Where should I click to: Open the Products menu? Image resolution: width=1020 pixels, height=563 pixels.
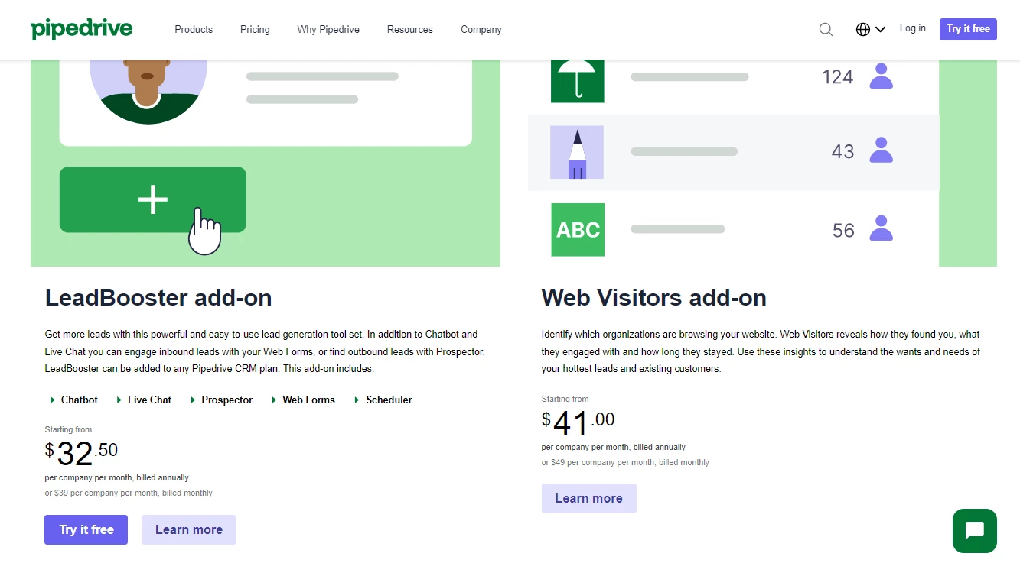tap(194, 29)
